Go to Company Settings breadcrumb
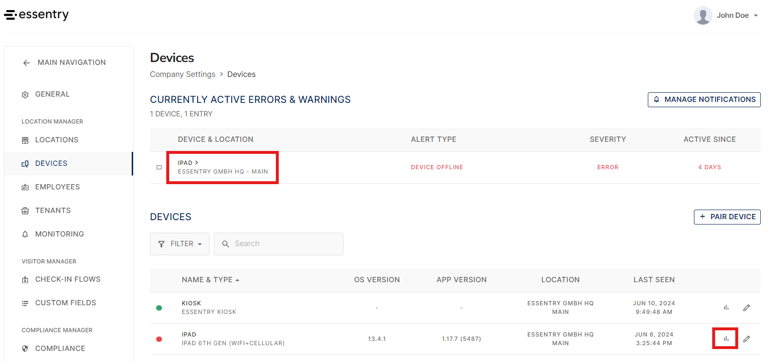This screenshot has width=779, height=362. [183, 75]
